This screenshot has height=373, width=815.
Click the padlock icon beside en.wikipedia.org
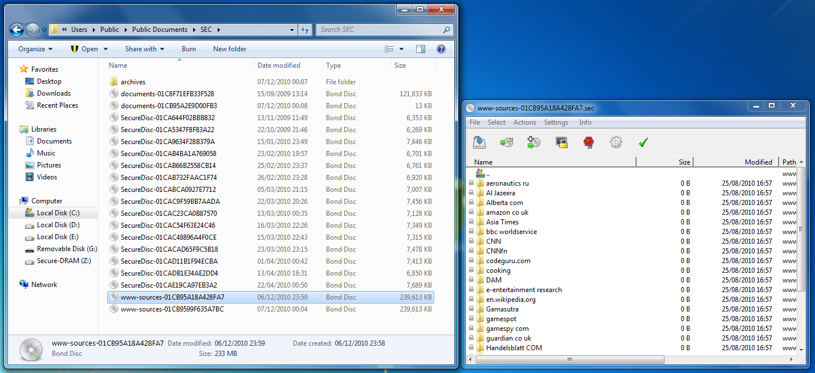(x=471, y=299)
